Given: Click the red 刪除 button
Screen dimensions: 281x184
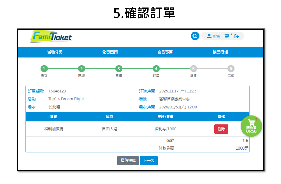Looking at the screenshot, I should 221,129.
